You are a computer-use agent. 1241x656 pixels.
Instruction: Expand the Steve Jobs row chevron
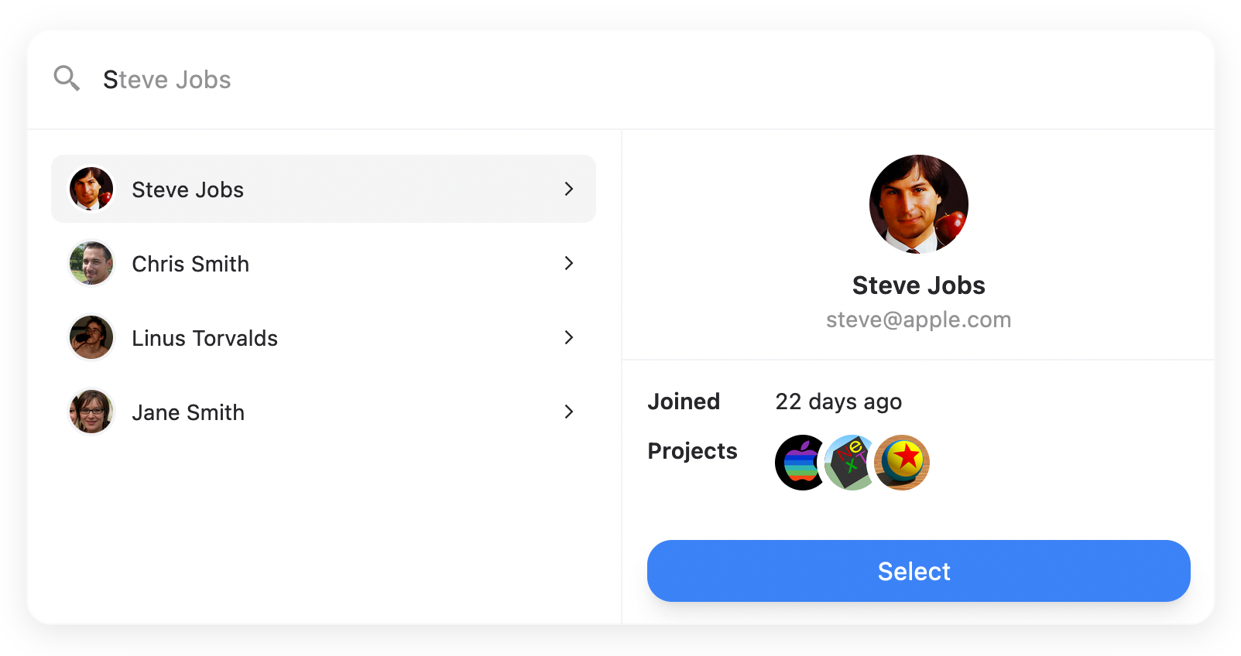click(569, 189)
